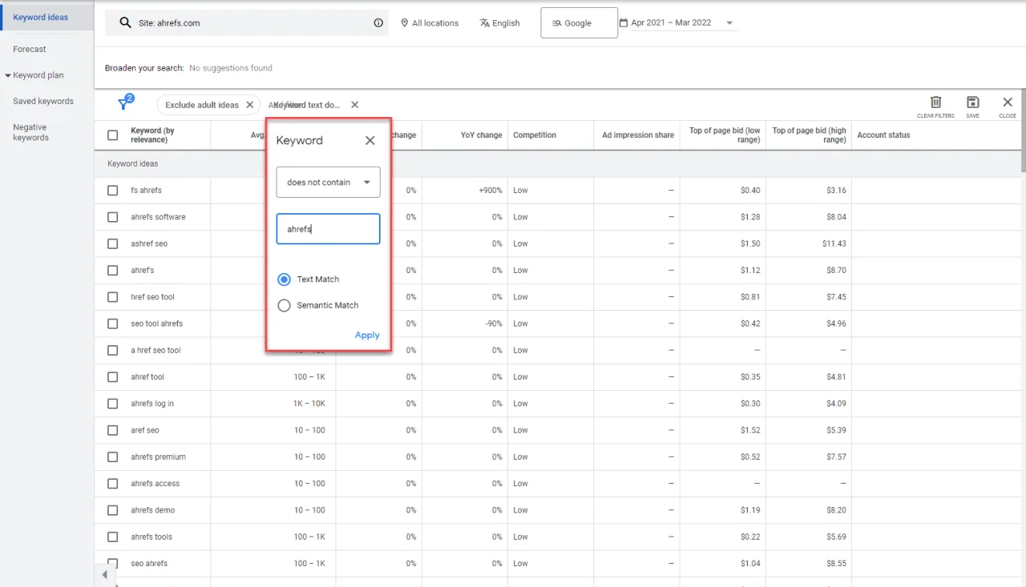Check the checkbox for 'ahrefs software'
Screen dimensions: 1026x587
[x=112, y=216]
